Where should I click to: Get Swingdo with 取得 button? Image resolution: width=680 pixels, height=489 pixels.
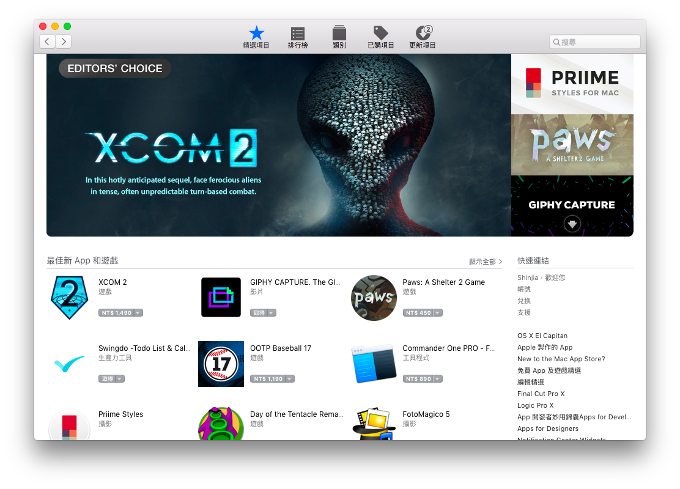[107, 378]
